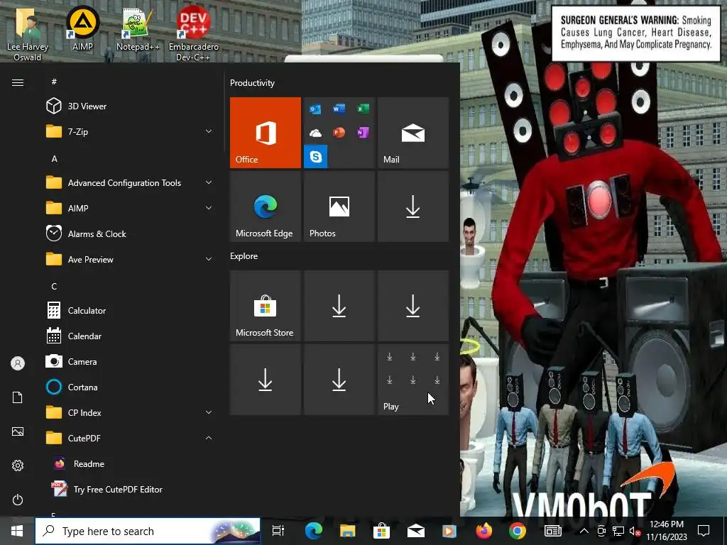Open Settings gear in Start sidebar
Screen dimensions: 727x545
pos(18,466)
